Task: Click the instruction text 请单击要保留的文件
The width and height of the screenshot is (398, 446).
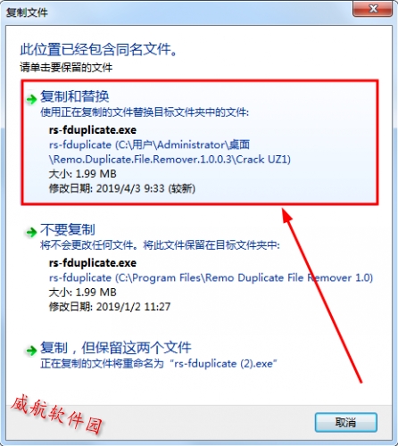Action: pyautogui.click(x=66, y=68)
